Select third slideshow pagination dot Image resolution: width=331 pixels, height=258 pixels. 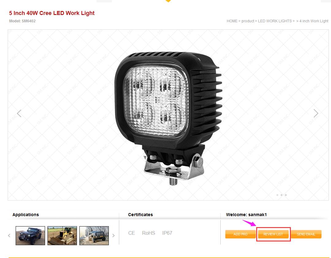coord(286,195)
